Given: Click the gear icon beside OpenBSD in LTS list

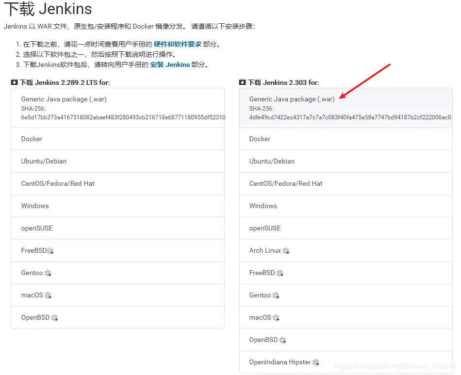Looking at the screenshot, I should [x=55, y=318].
